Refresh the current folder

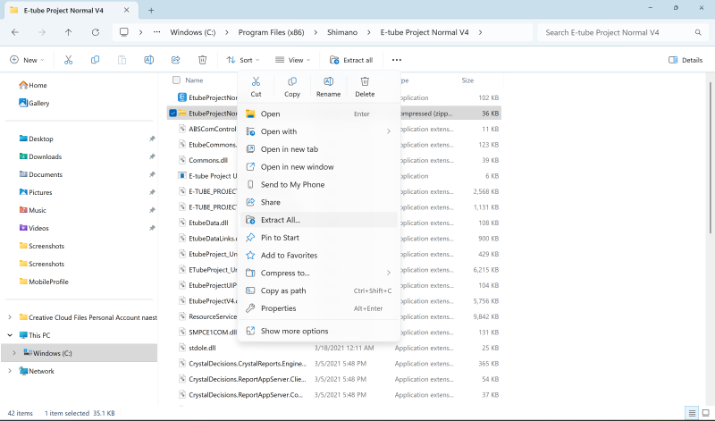tap(96, 32)
